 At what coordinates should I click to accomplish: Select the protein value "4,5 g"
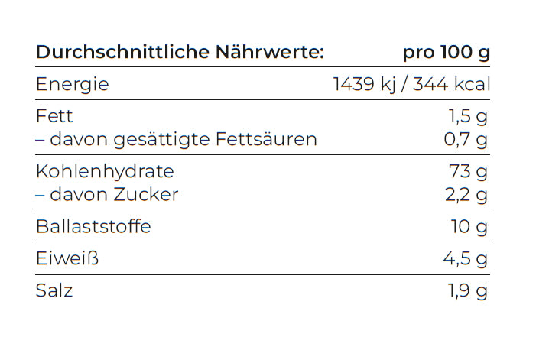[466, 258]
